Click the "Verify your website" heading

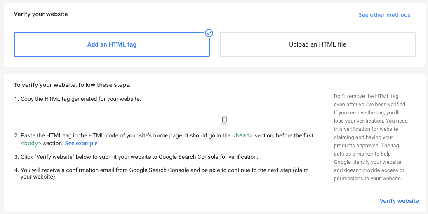click(41, 14)
